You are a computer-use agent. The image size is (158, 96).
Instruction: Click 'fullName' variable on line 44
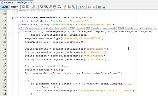click(42, 59)
